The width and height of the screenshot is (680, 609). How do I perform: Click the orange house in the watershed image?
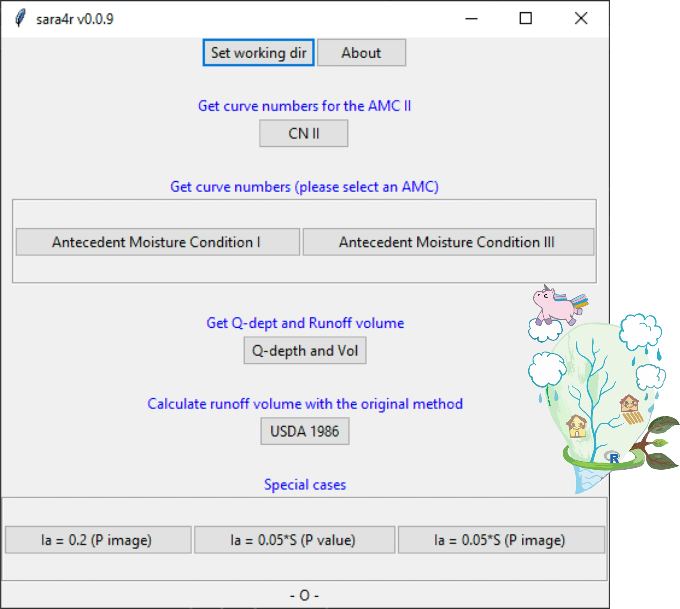[x=629, y=404]
